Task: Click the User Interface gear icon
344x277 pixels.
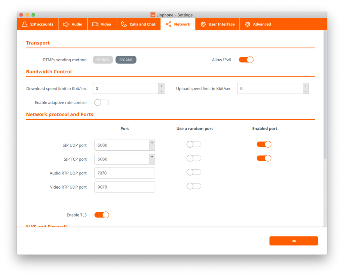Action: tap(203, 24)
